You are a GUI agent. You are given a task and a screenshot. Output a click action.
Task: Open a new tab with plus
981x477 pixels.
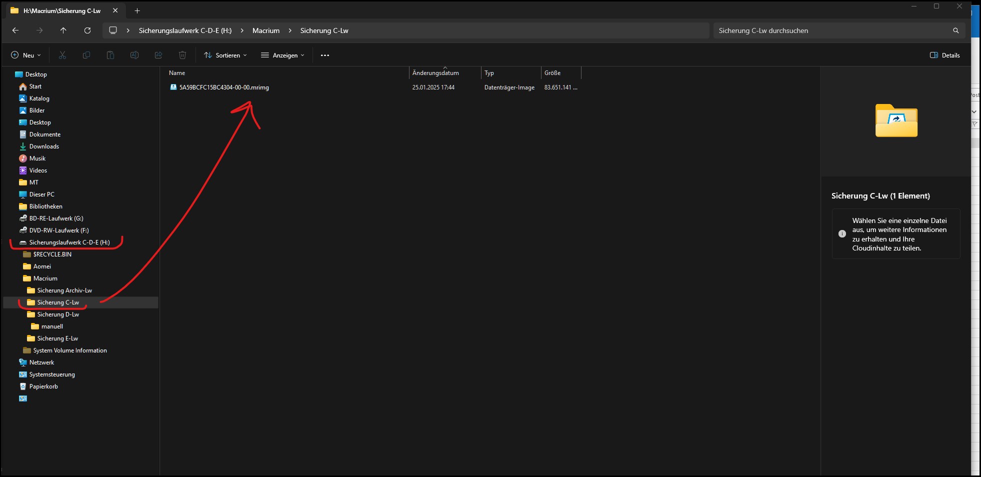coord(137,10)
